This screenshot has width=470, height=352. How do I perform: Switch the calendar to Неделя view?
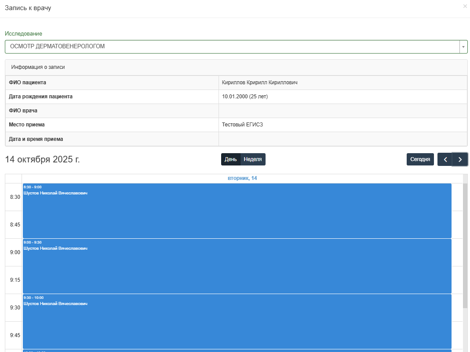point(253,159)
